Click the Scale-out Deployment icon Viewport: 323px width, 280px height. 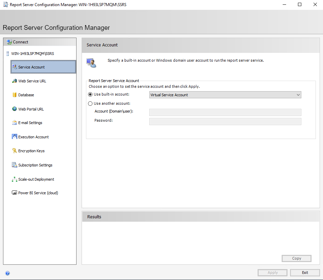tap(14, 179)
